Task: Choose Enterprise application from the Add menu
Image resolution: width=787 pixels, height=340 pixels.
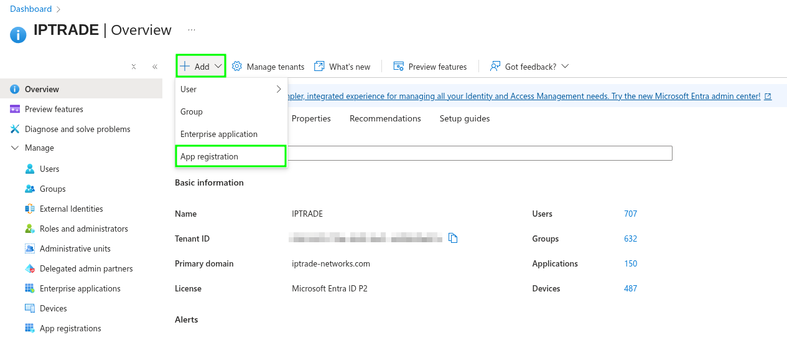Action: coord(231,134)
